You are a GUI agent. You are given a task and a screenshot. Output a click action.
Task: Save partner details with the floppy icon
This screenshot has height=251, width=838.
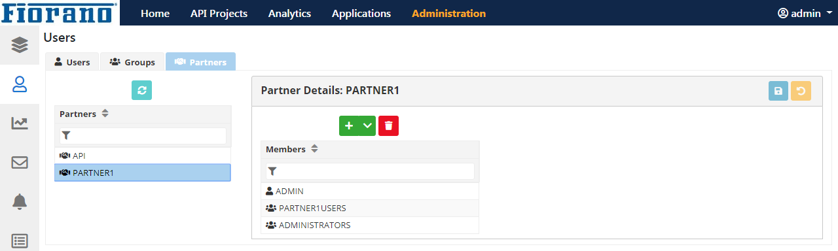tap(778, 91)
